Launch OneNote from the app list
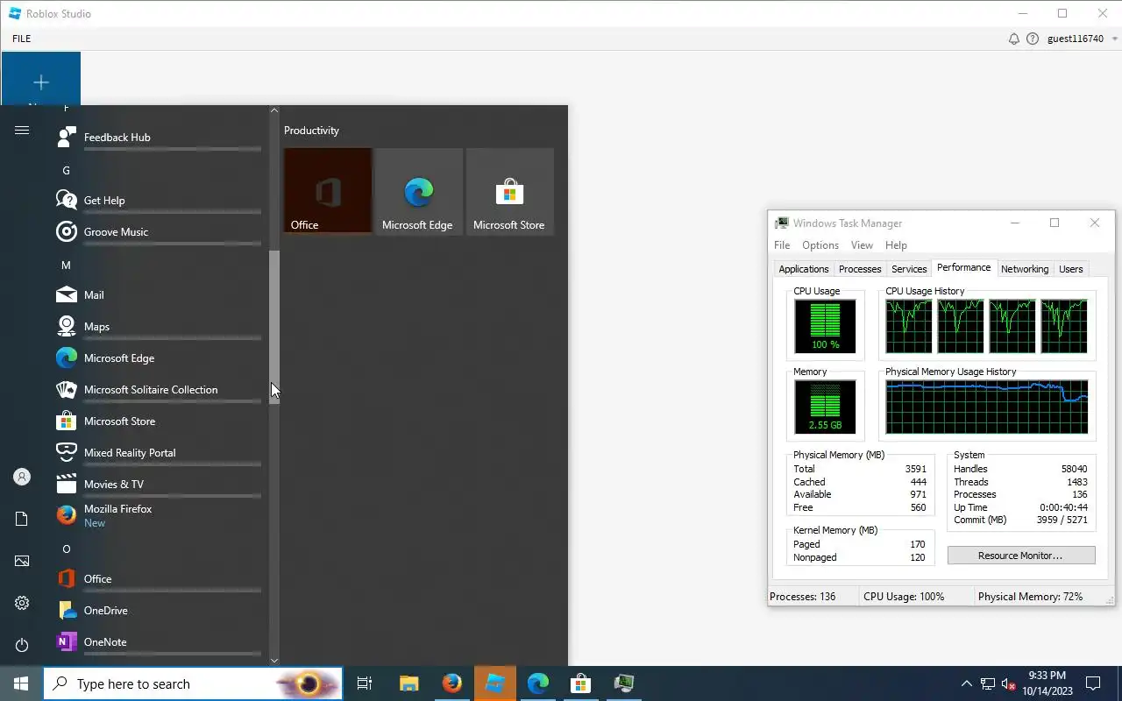This screenshot has height=701, width=1122. (158, 642)
